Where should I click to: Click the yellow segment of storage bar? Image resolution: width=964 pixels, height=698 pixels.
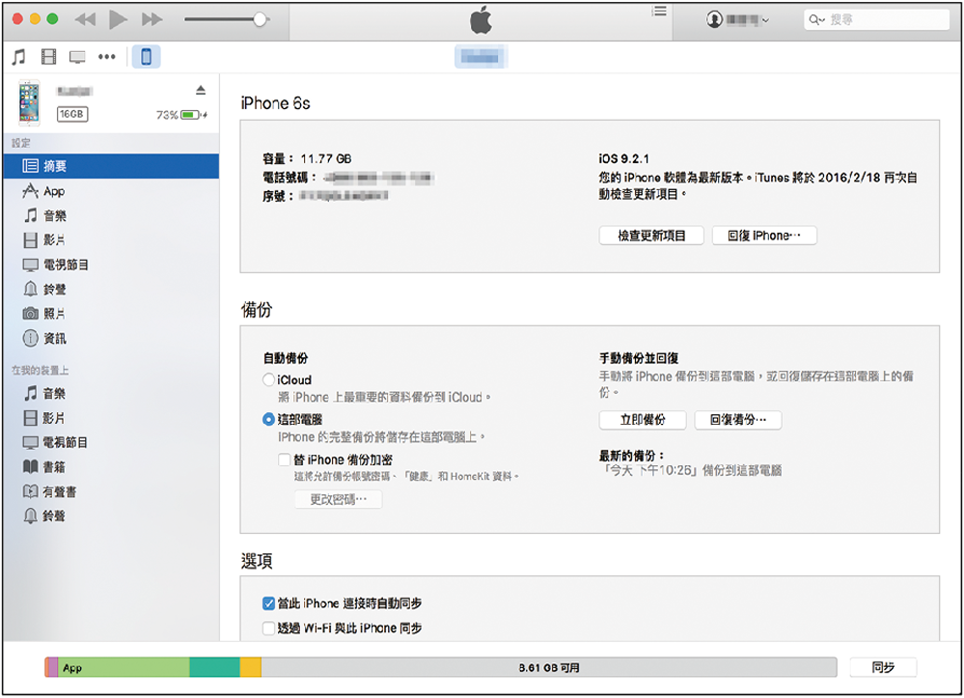(x=250, y=667)
